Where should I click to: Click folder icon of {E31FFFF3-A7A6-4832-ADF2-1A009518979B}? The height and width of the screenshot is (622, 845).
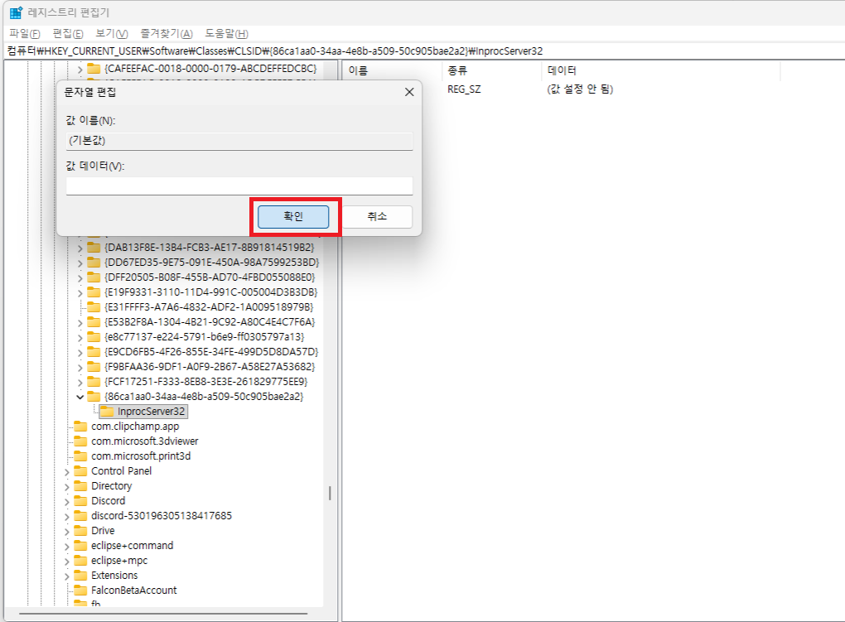click(94, 307)
